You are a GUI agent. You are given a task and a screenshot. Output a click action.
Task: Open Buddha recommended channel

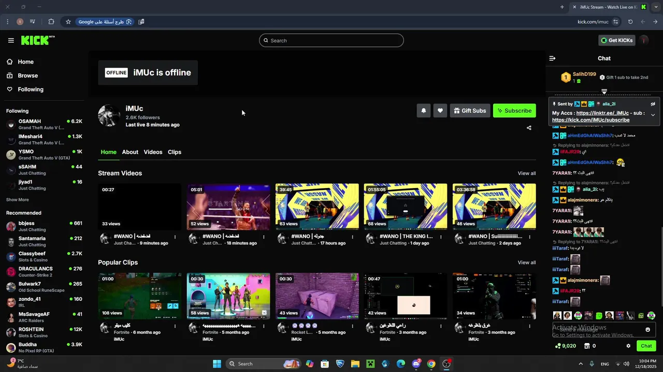tap(44, 347)
